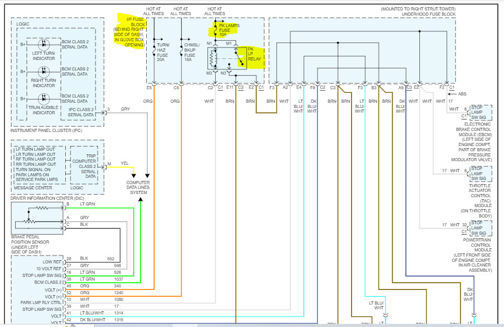Click circuit number 598
The image size is (504, 327).
click(x=118, y=265)
